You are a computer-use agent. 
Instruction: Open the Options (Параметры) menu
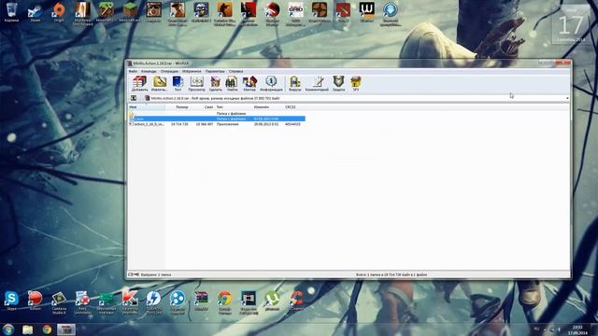(x=215, y=71)
